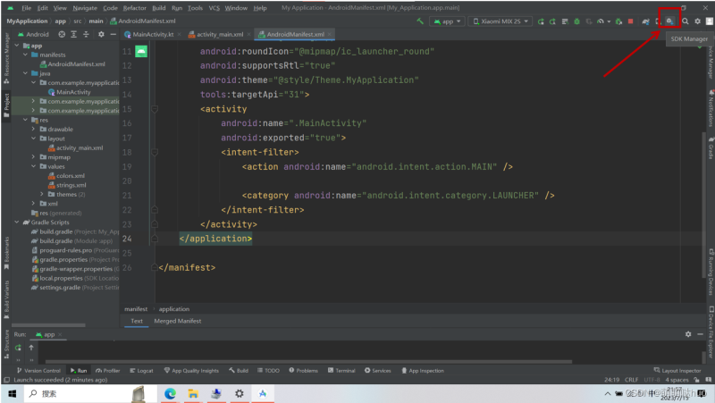Switch to Merged Manifest tab
Viewport: 715px width, 403px height.
(177, 321)
